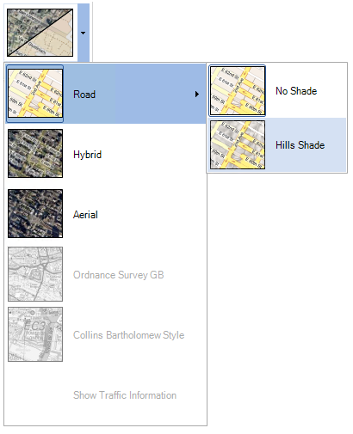Click the Ordnance Survey GB thumbnail
The height and width of the screenshot is (434, 353).
pyautogui.click(x=35, y=274)
